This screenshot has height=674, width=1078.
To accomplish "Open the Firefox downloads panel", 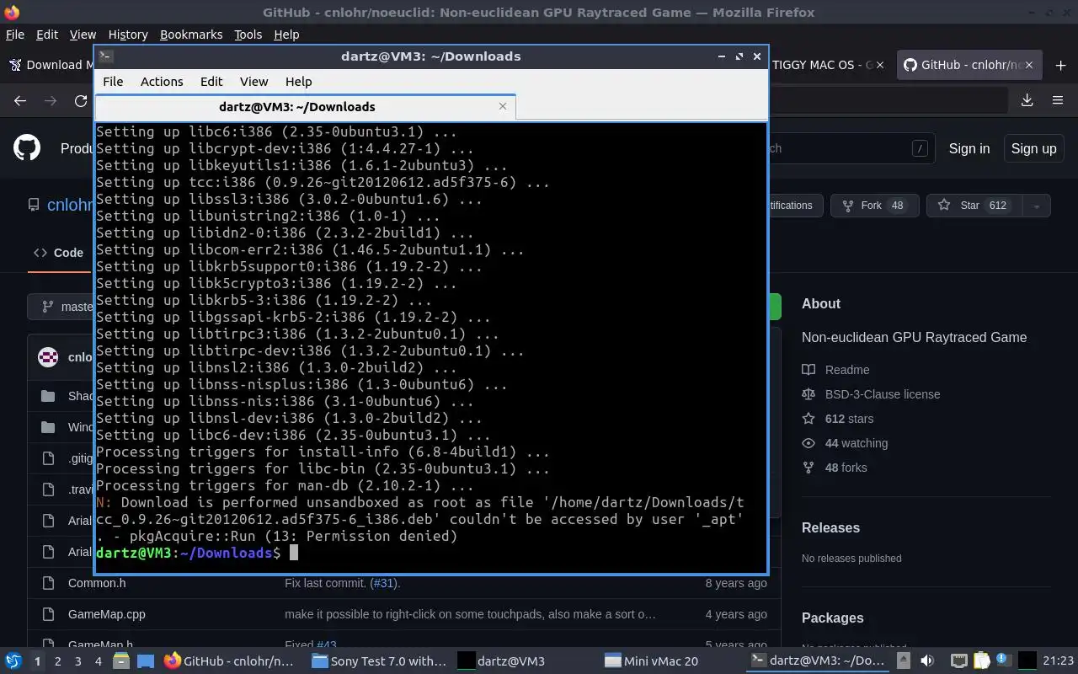I will 1027,100.
